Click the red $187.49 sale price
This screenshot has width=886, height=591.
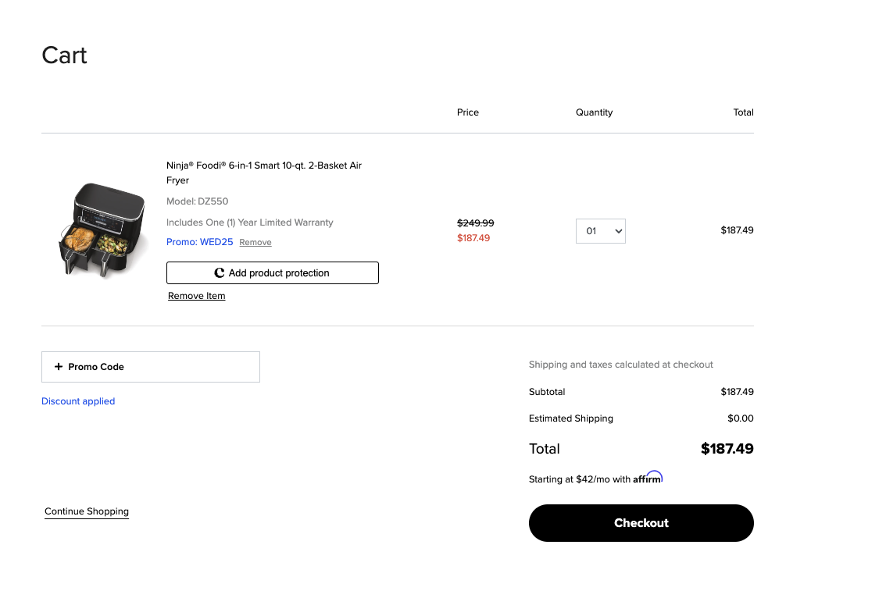473,238
